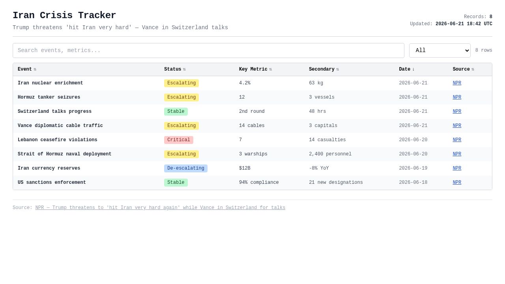Click the 14 casualties secondary value
Viewport: 505px width, 284px height.
(327, 140)
